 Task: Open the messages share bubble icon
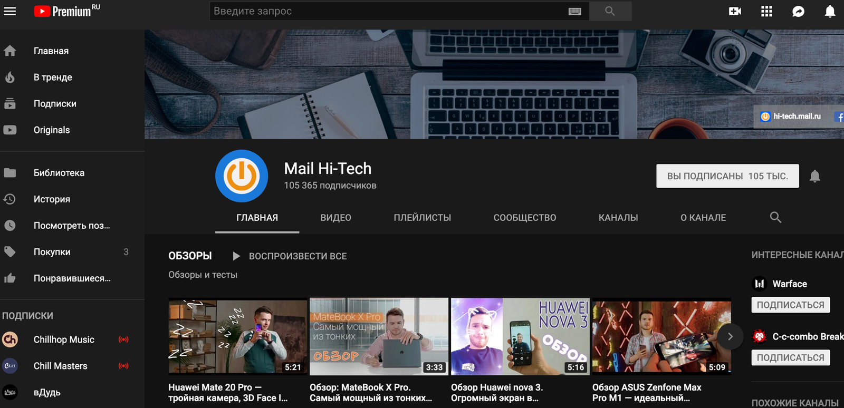click(798, 11)
